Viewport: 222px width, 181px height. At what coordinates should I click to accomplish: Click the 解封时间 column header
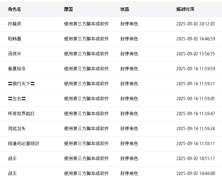(x=185, y=9)
